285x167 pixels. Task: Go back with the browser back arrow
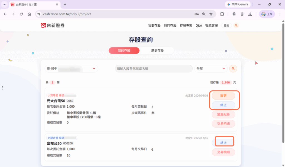point(5,14)
